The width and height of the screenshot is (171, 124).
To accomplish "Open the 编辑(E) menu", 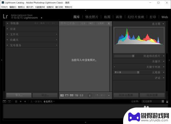I will tap(13, 7).
